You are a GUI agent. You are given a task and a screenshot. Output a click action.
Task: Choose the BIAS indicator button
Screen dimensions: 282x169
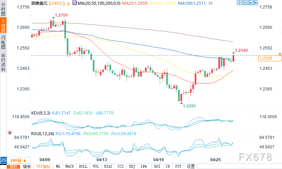pos(108,167)
